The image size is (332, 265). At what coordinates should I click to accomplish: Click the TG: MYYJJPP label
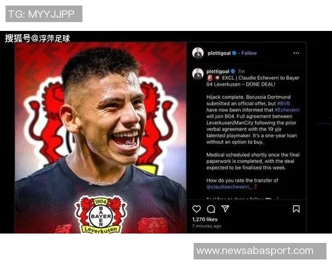pyautogui.click(x=44, y=14)
